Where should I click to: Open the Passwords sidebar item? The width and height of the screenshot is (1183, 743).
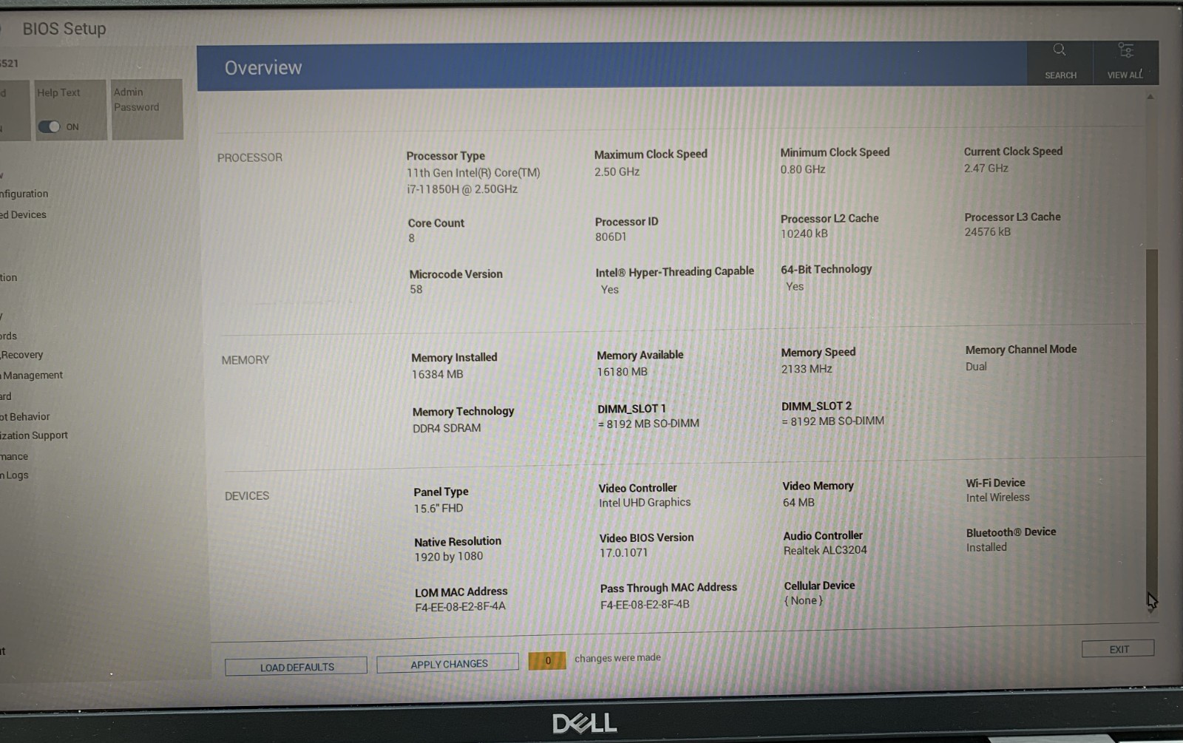coord(9,336)
